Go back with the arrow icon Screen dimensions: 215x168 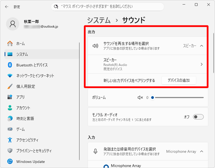[x=6, y=7]
